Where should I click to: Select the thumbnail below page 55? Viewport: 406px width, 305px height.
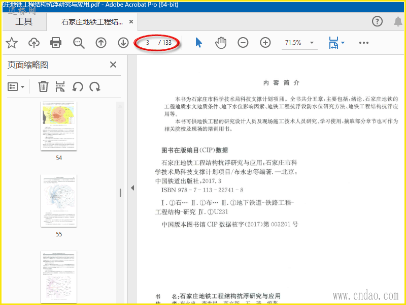[x=59, y=277]
